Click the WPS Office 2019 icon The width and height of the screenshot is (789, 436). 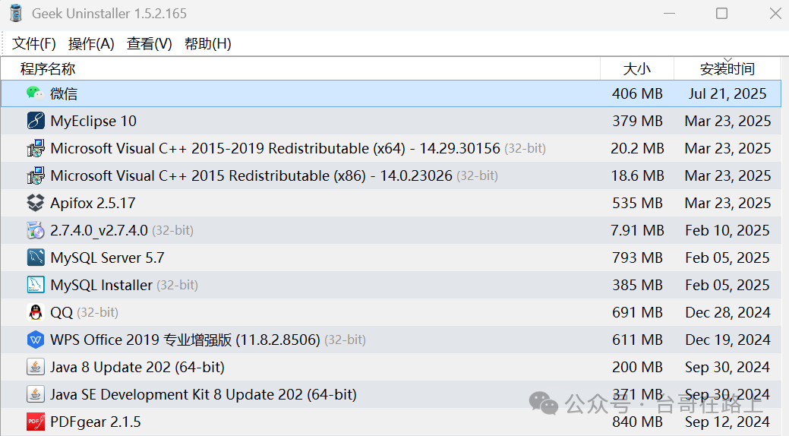point(35,340)
